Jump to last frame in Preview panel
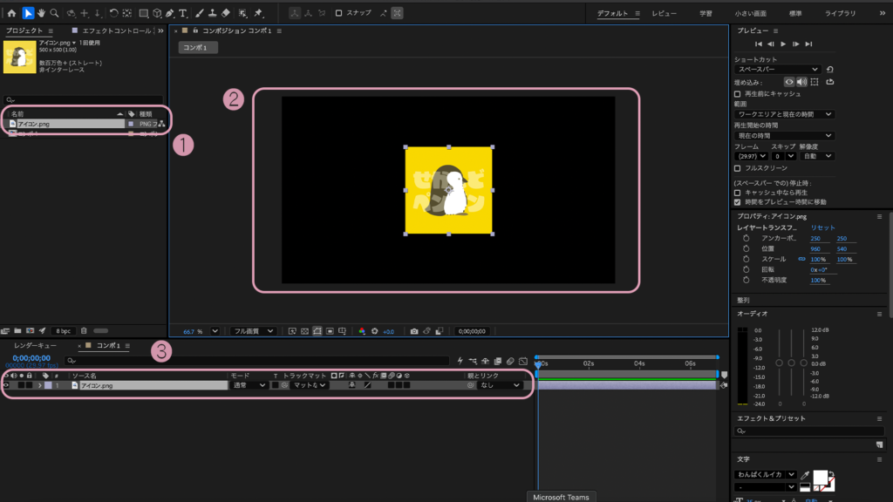Image resolution: width=893 pixels, height=502 pixels. click(808, 44)
